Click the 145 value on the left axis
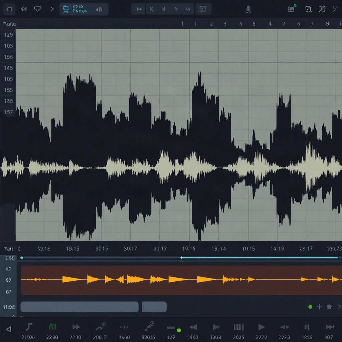Screen dimensions: 342x342 tap(8, 68)
